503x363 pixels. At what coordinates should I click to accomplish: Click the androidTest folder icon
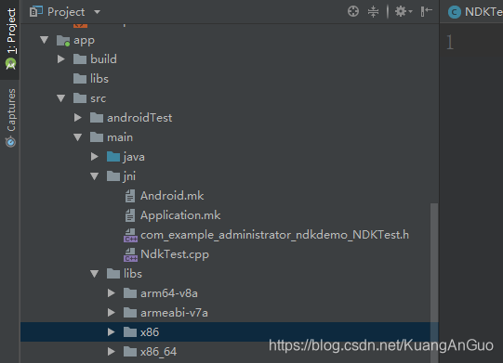[97, 118]
